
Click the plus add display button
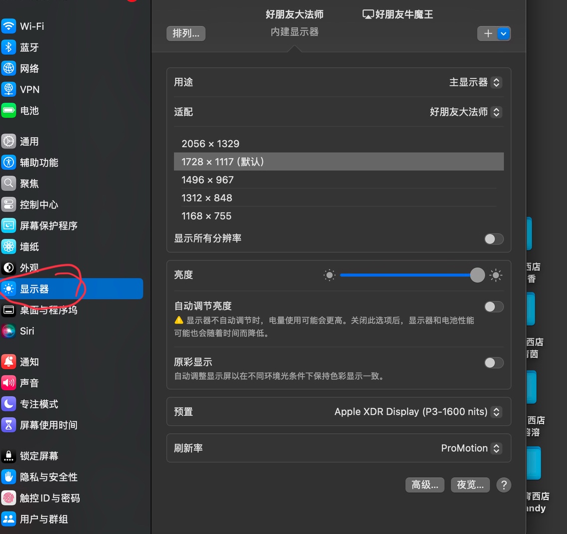click(x=488, y=33)
